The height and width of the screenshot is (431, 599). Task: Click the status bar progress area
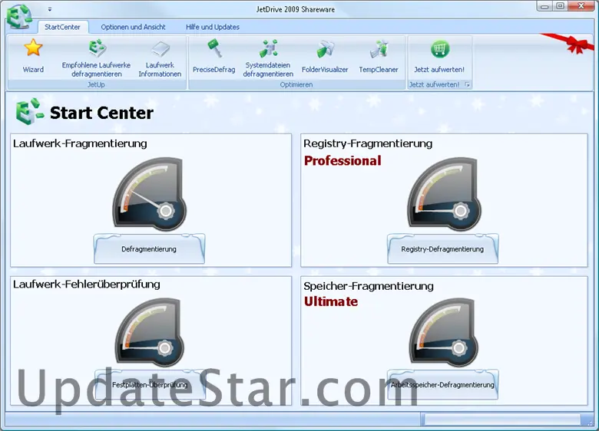pos(501,420)
